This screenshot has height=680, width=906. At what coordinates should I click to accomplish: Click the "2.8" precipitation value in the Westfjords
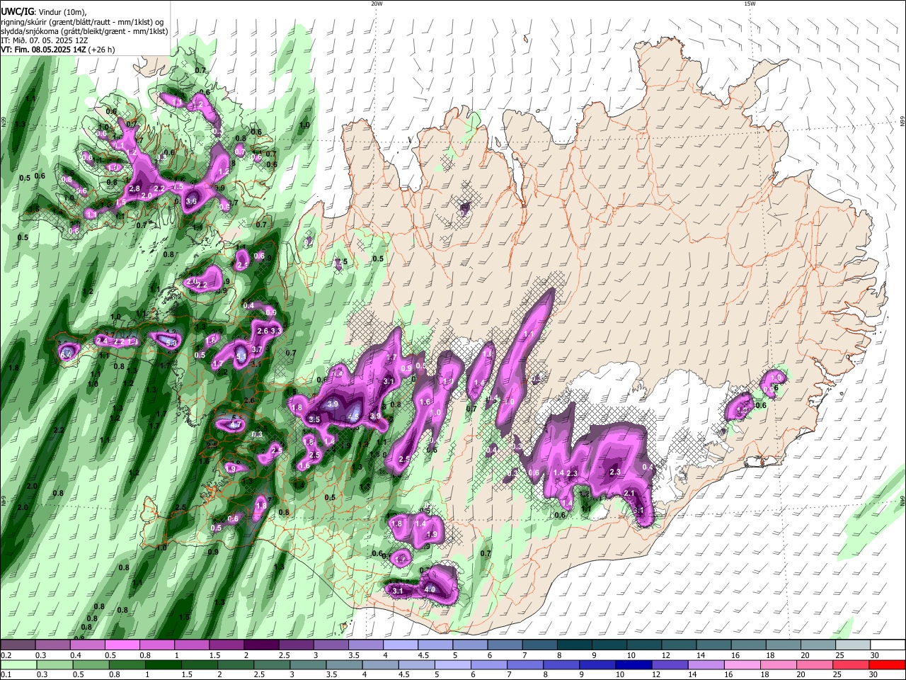click(x=135, y=188)
